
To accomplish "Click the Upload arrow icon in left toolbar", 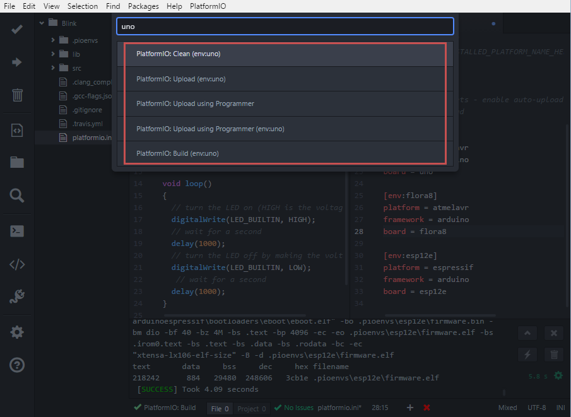I will pos(17,62).
